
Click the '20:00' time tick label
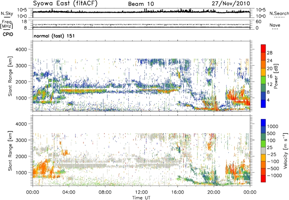214,192
